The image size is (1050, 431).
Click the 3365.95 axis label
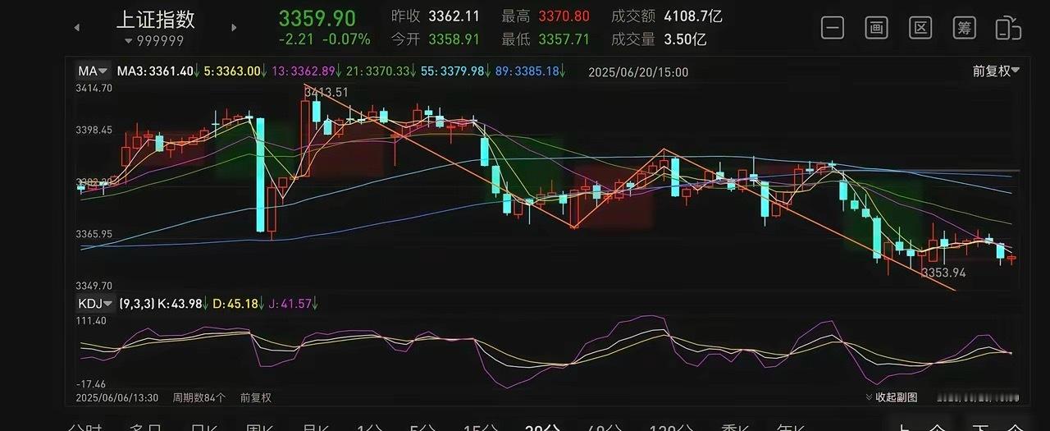[x=94, y=234]
